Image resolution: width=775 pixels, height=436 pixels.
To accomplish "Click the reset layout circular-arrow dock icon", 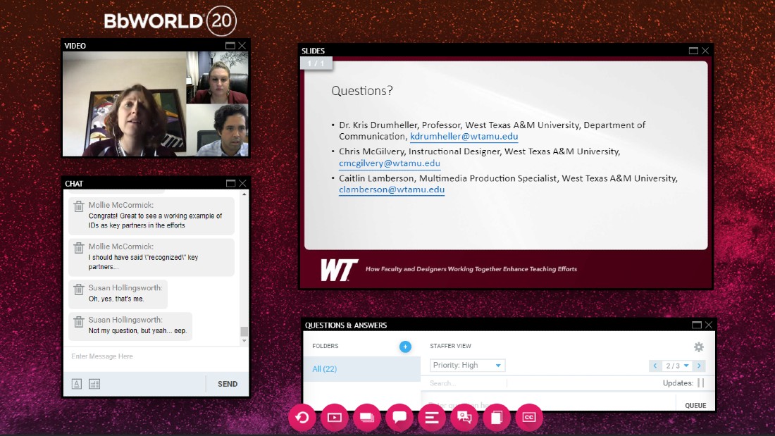I will 302,417.
